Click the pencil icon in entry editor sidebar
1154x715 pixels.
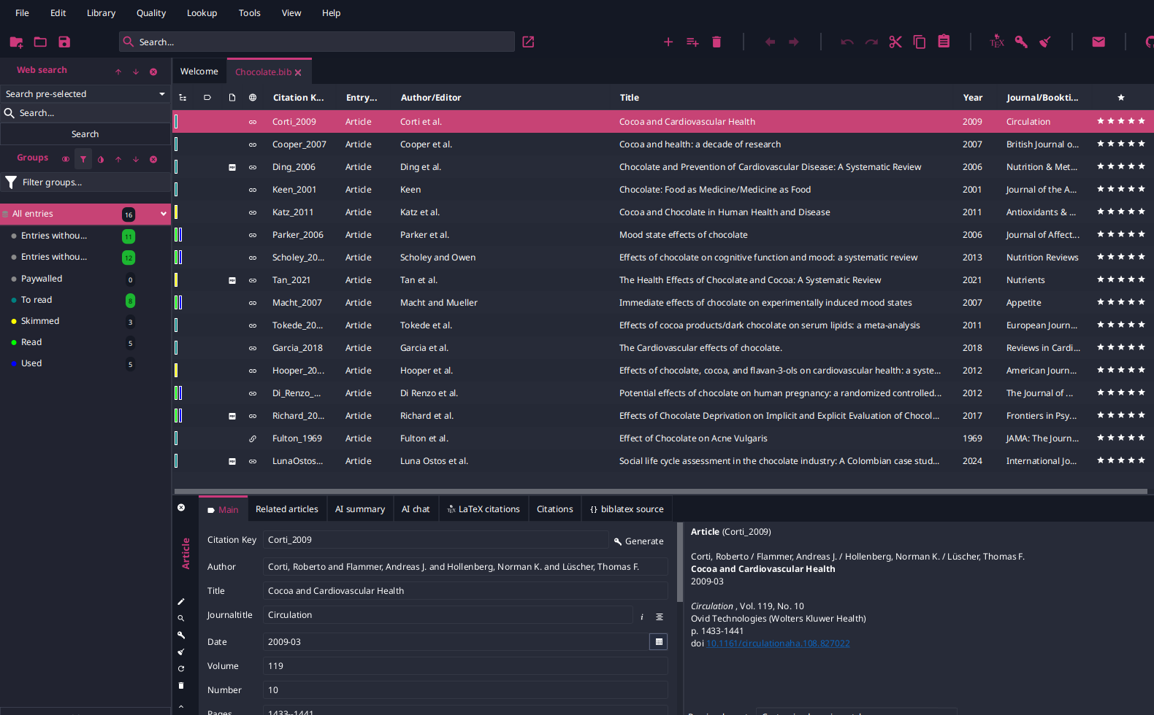(181, 602)
